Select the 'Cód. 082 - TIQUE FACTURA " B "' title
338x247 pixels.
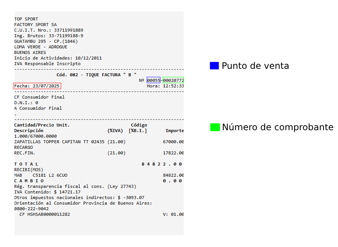pos(96,75)
